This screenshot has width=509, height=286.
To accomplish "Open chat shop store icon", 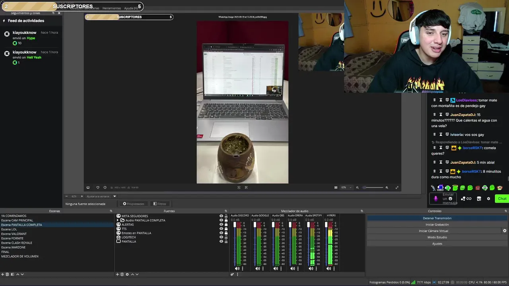I will 479,199.
